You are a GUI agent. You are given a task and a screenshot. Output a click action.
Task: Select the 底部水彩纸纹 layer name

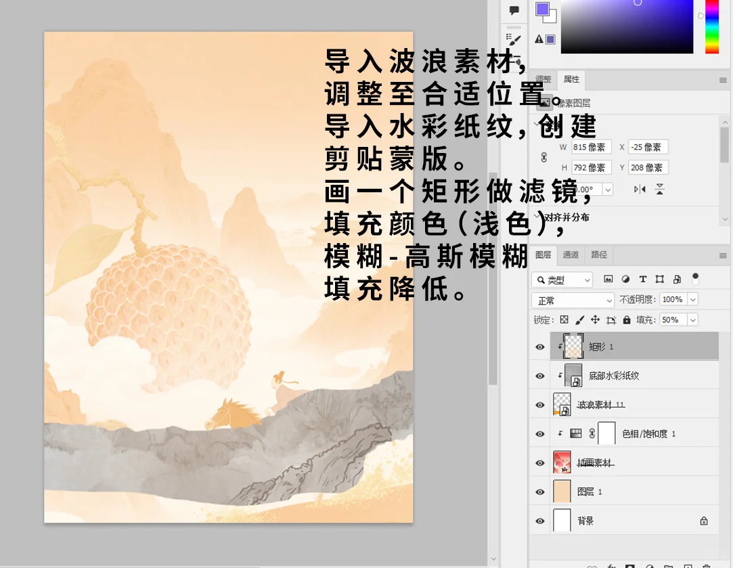(614, 375)
